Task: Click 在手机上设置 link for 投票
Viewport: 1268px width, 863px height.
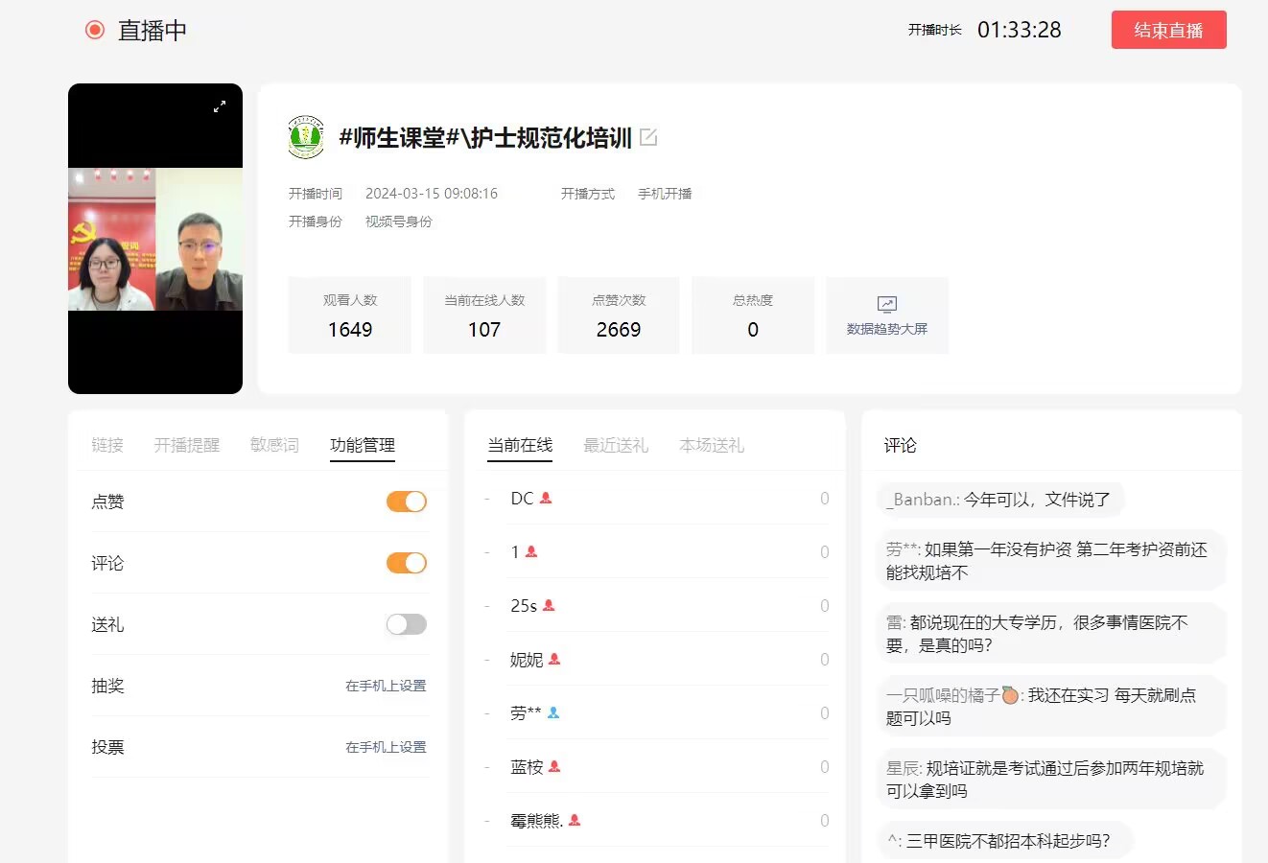Action: click(386, 747)
